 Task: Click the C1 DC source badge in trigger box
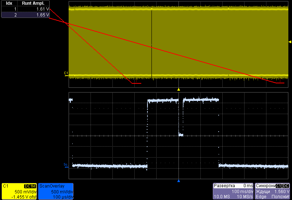pos(282,186)
